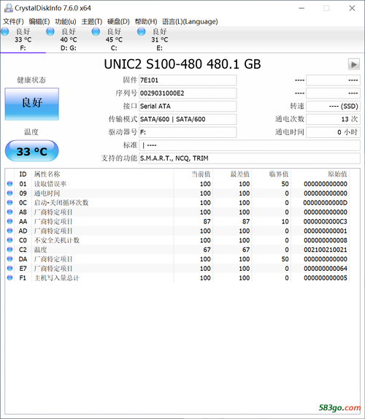Select the E: drive status orb
The width and height of the screenshot is (365, 419).
pyautogui.click(x=141, y=31)
